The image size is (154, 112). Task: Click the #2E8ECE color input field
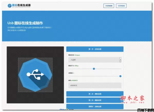(95, 85)
